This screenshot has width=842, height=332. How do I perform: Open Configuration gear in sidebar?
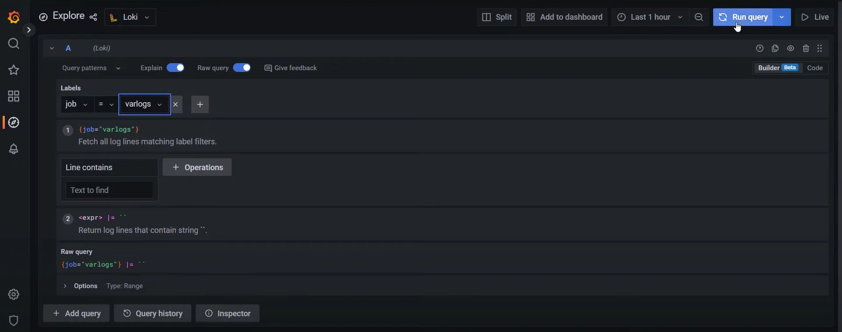14,294
